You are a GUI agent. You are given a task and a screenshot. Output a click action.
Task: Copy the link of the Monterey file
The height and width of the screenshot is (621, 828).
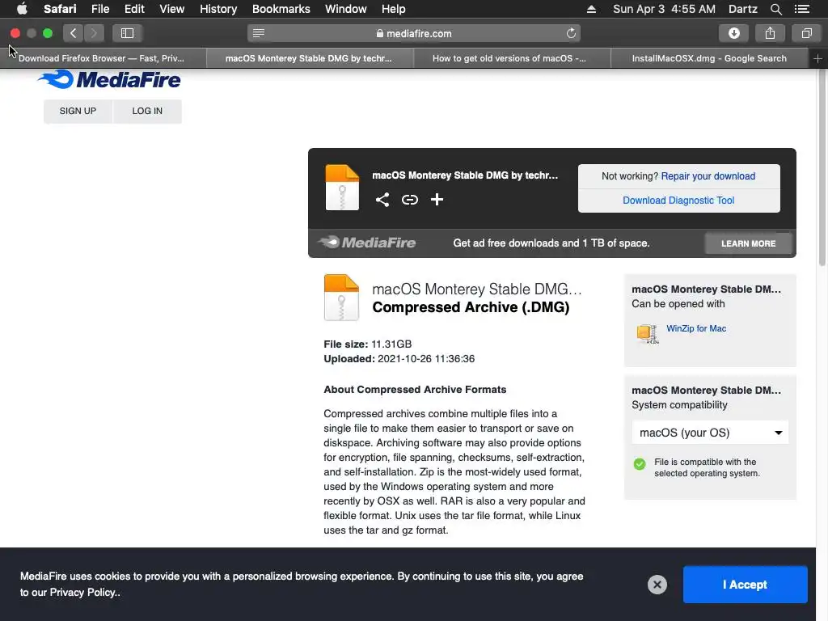(410, 200)
